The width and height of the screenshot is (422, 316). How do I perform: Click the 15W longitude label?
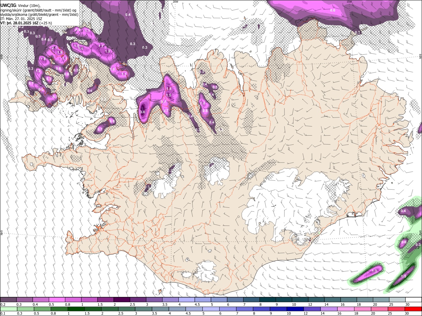click(349, 2)
